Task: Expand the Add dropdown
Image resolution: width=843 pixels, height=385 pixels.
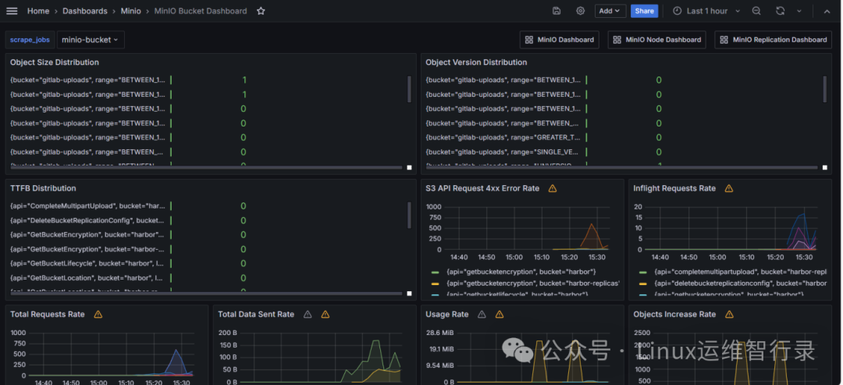Action: (610, 11)
